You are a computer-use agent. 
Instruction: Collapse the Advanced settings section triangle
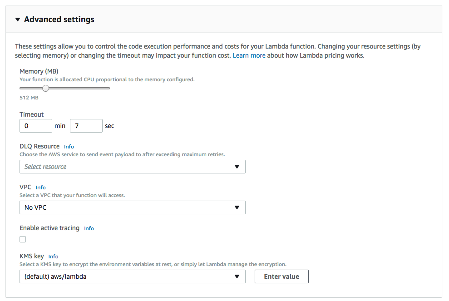[x=18, y=20]
